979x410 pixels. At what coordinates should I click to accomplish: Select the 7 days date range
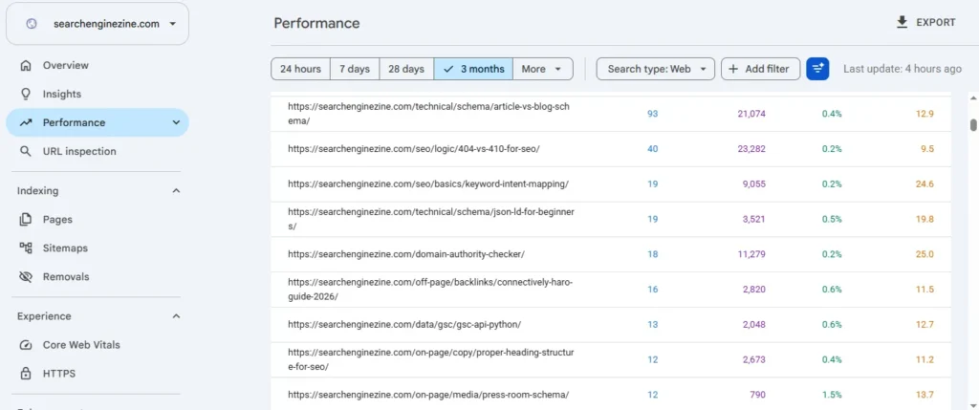[x=355, y=69]
